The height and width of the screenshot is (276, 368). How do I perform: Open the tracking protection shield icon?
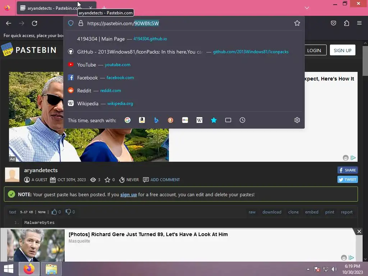point(71,23)
